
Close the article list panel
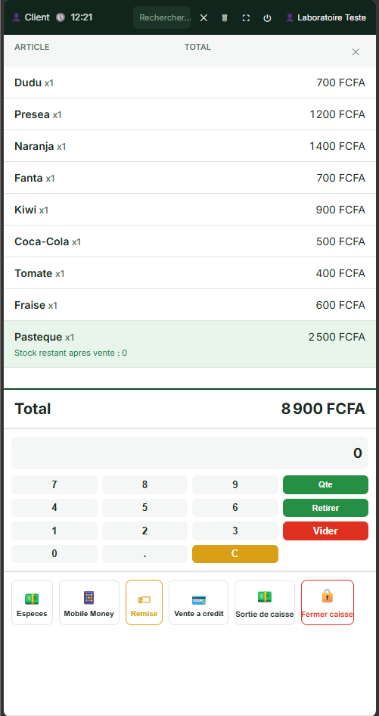pyautogui.click(x=356, y=52)
